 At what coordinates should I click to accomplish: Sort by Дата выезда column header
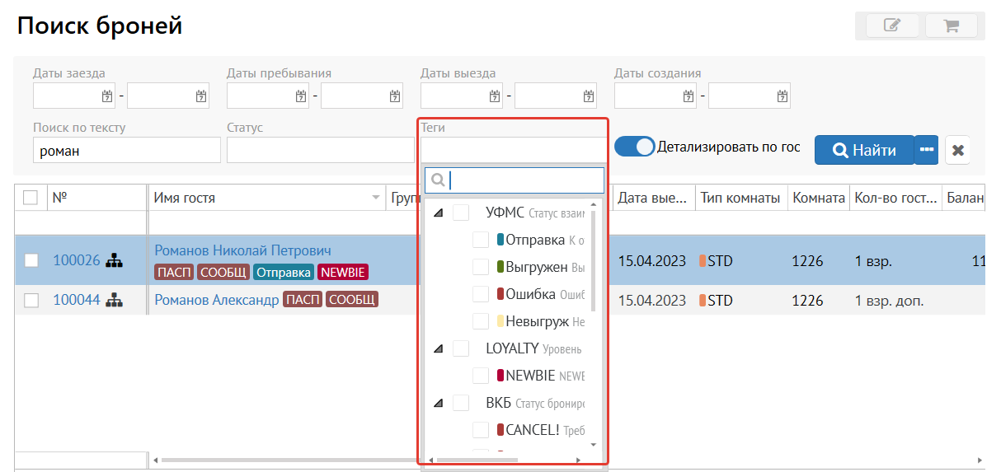click(653, 198)
